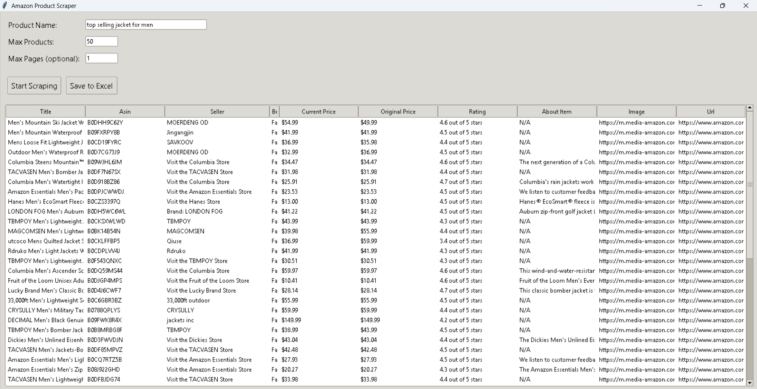The image size is (757, 389).
Task: Click ASIN B0DF85MPVZ
Action: [105, 350]
